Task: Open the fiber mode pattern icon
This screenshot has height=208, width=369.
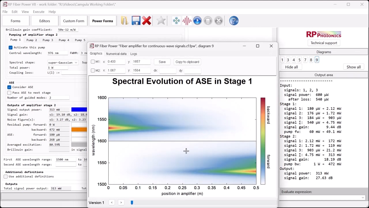Action: [176, 21]
